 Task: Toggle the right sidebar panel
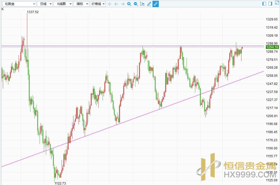270,3
